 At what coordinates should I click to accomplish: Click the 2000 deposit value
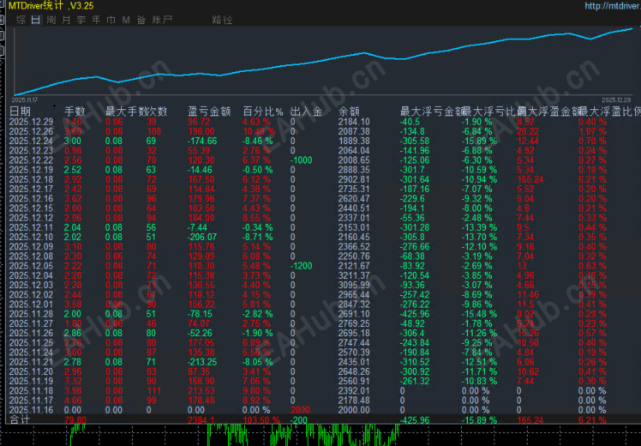[300, 410]
